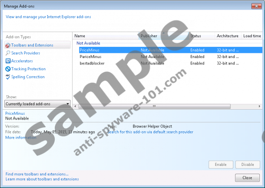Click the Spelling Correction icon
The image size is (265, 188).
coord(7,77)
